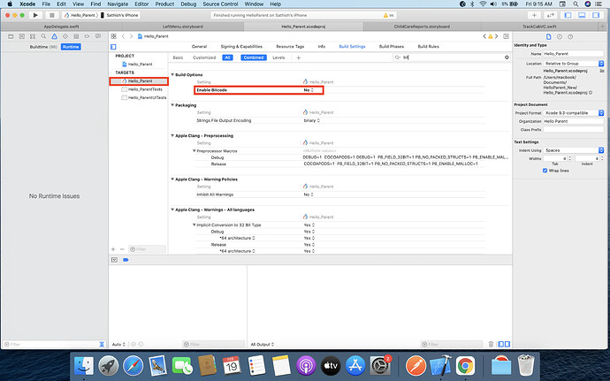Click the add build setting plus button
This screenshot has width=610, height=381.
[299, 57]
